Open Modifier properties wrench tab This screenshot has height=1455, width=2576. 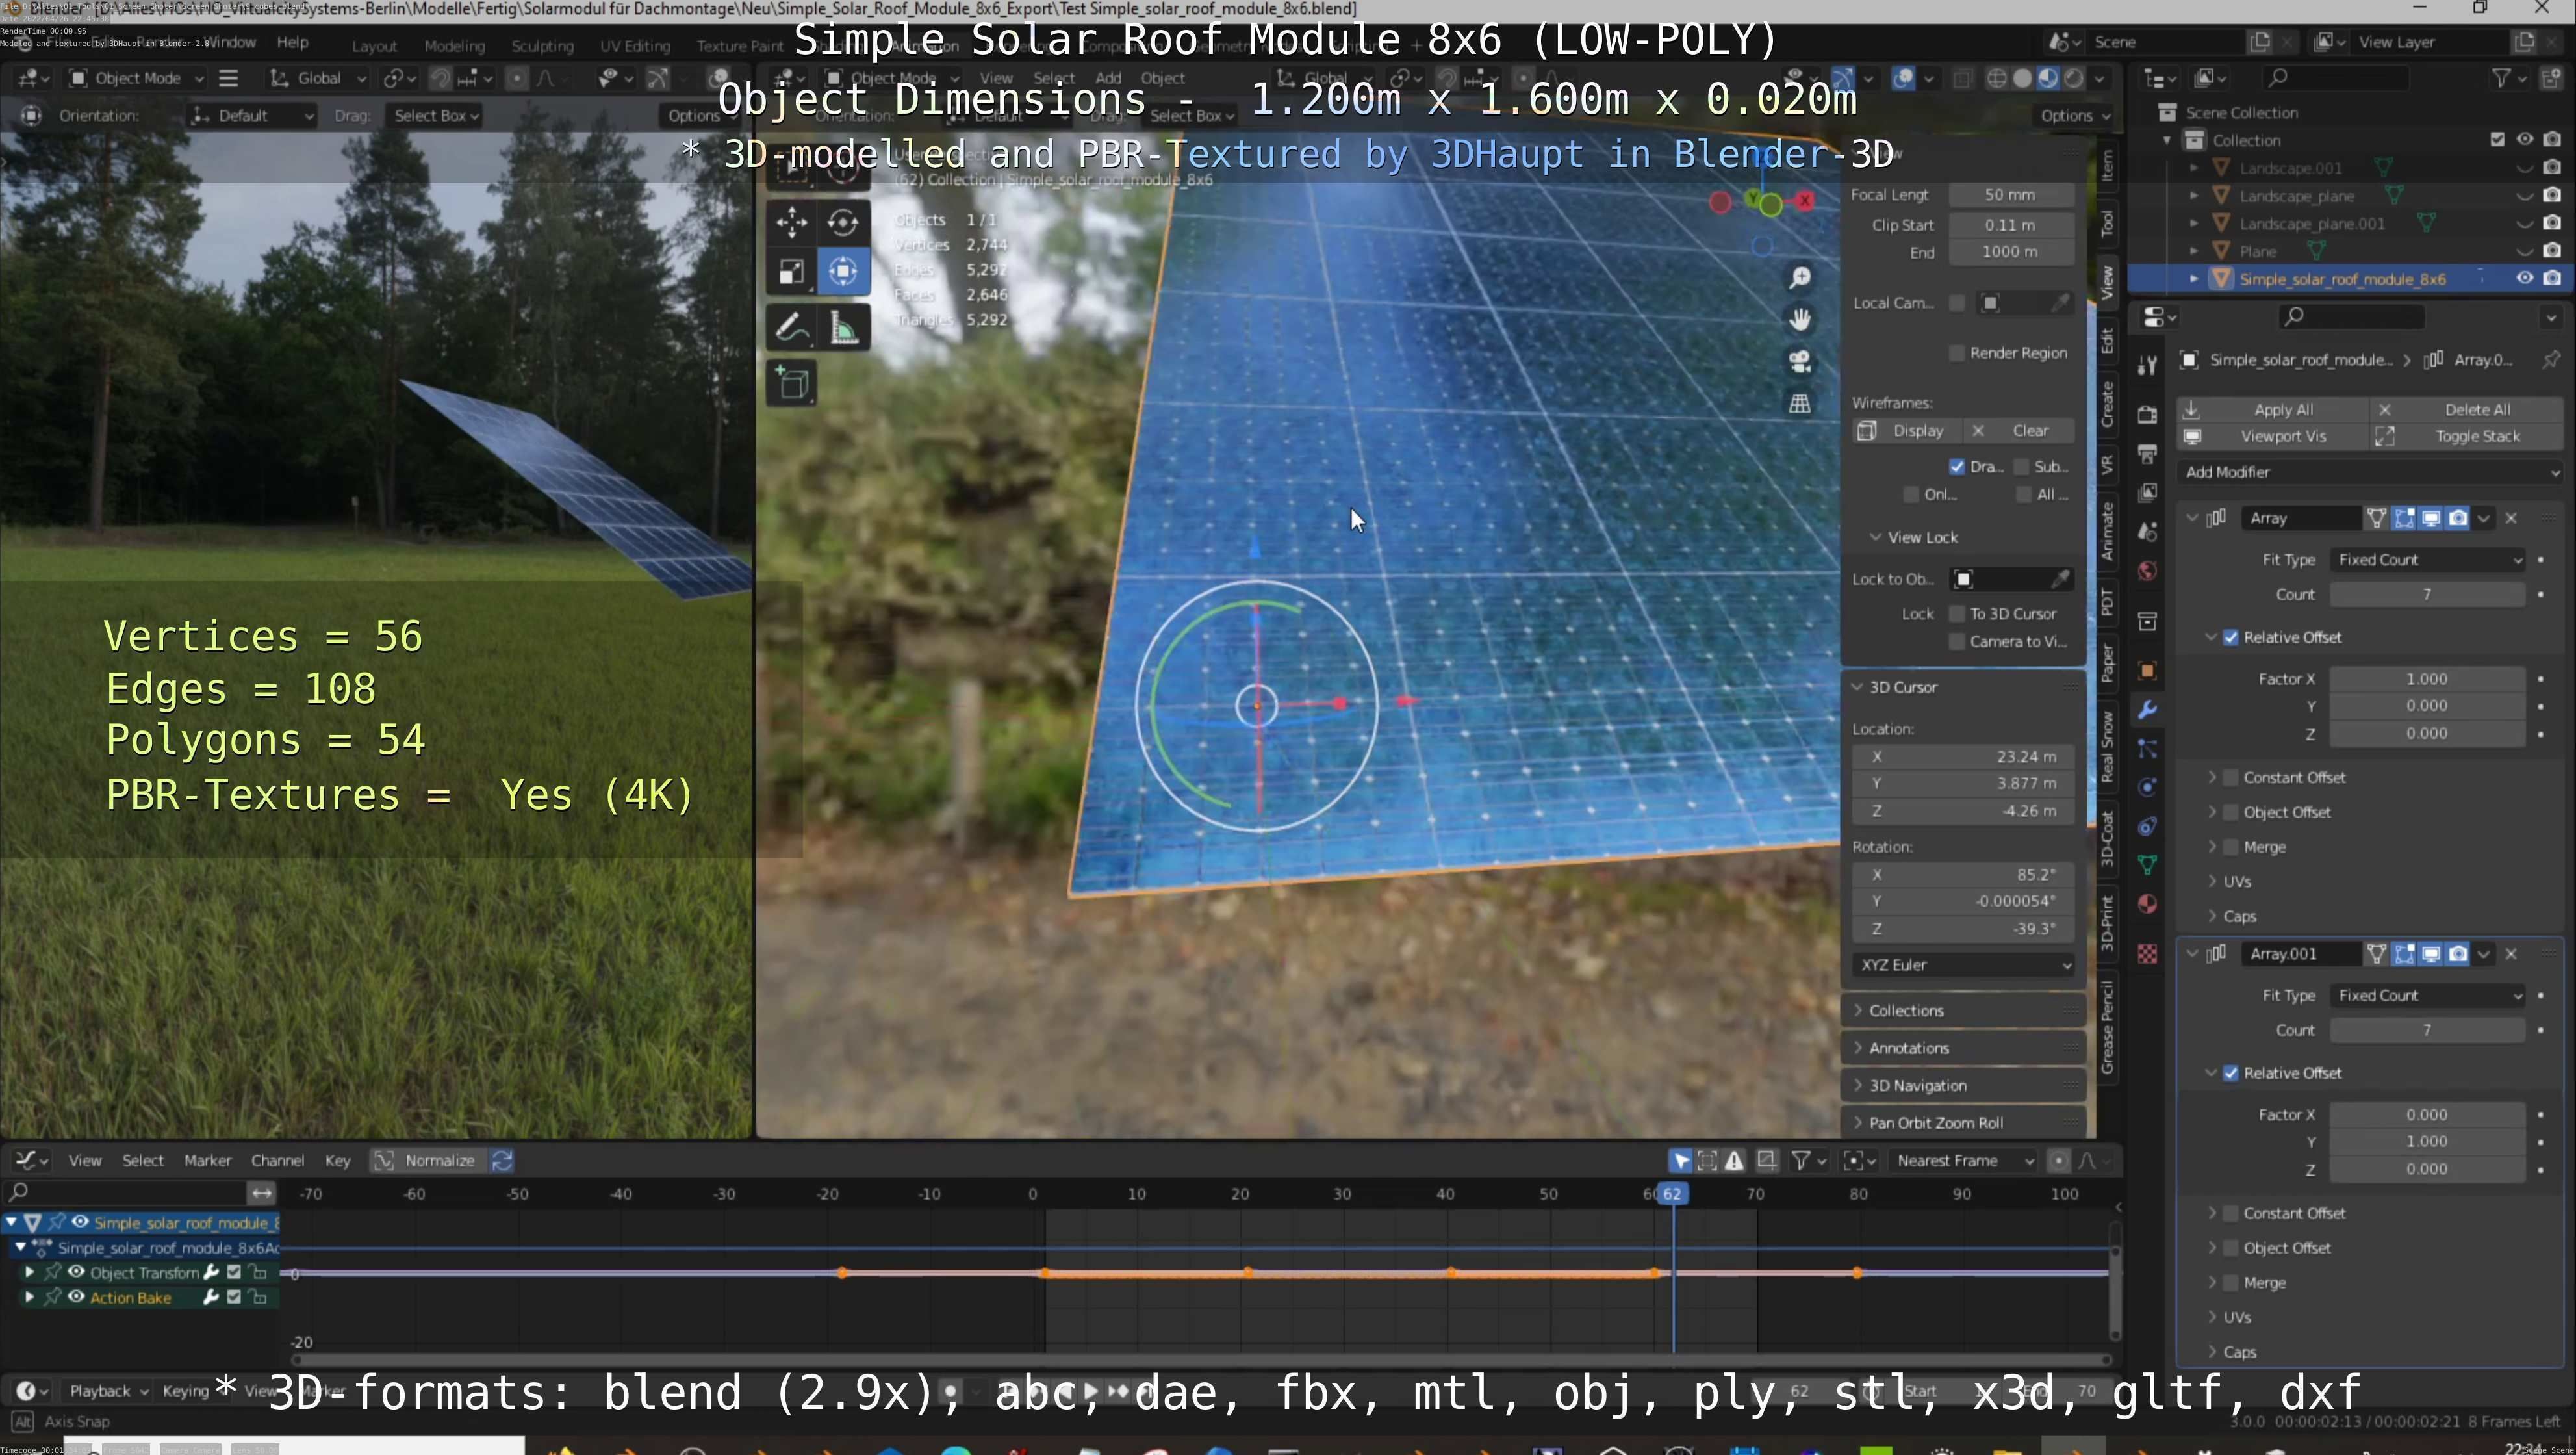(x=2147, y=709)
